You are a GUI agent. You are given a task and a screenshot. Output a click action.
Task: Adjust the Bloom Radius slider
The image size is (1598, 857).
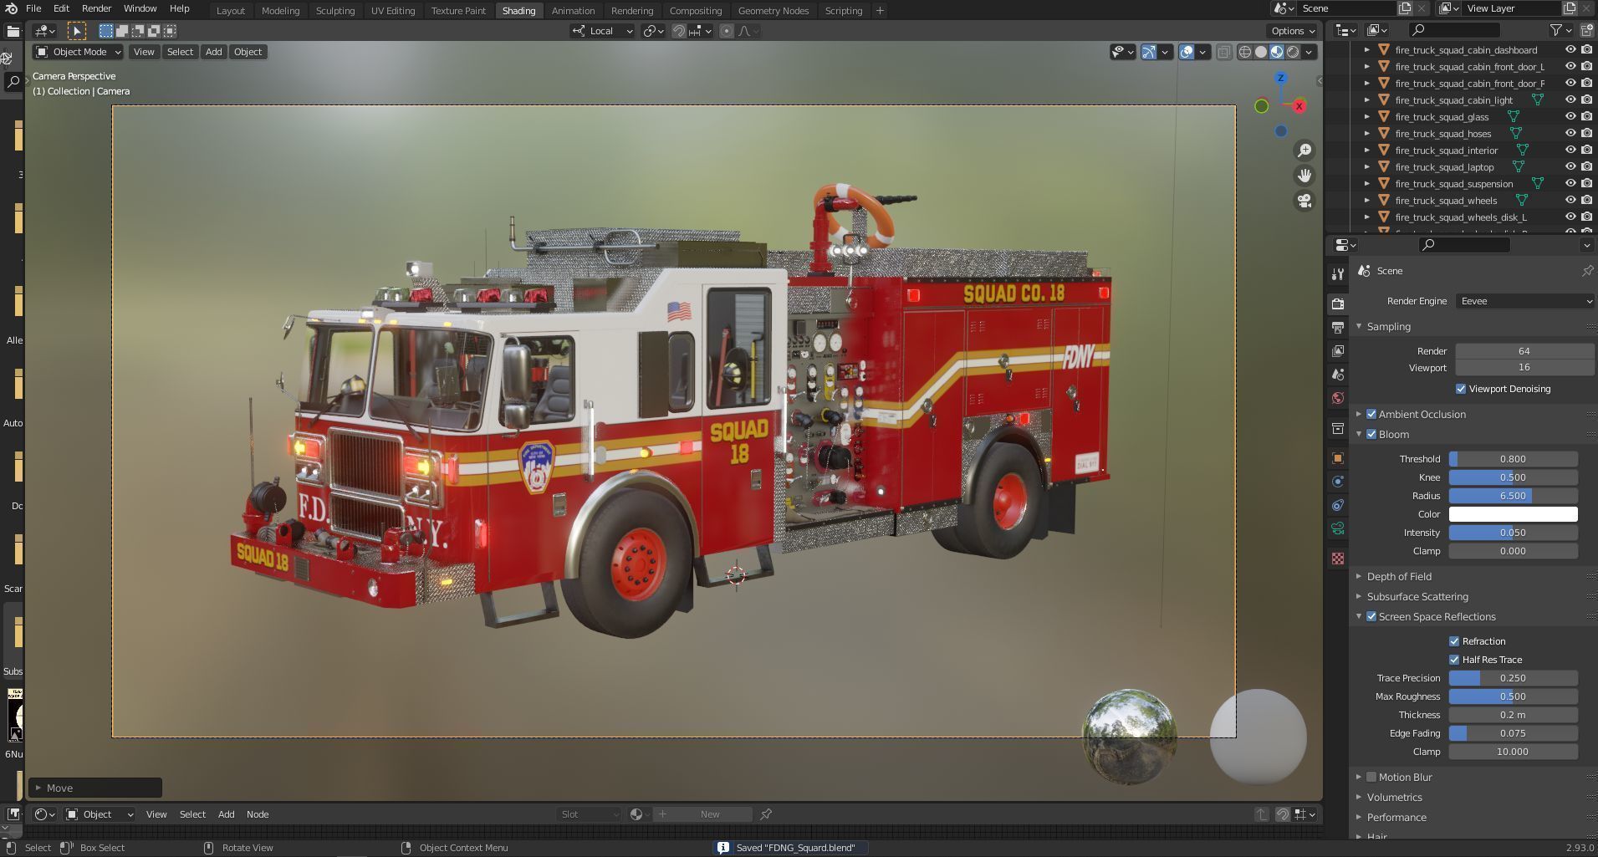(1513, 496)
